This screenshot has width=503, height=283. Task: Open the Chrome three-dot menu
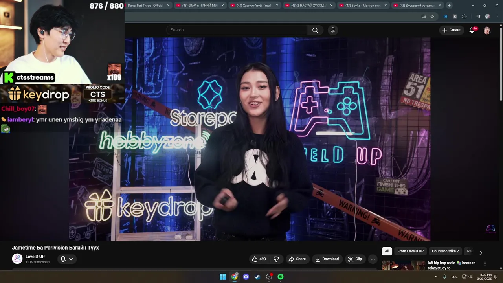pos(496,17)
